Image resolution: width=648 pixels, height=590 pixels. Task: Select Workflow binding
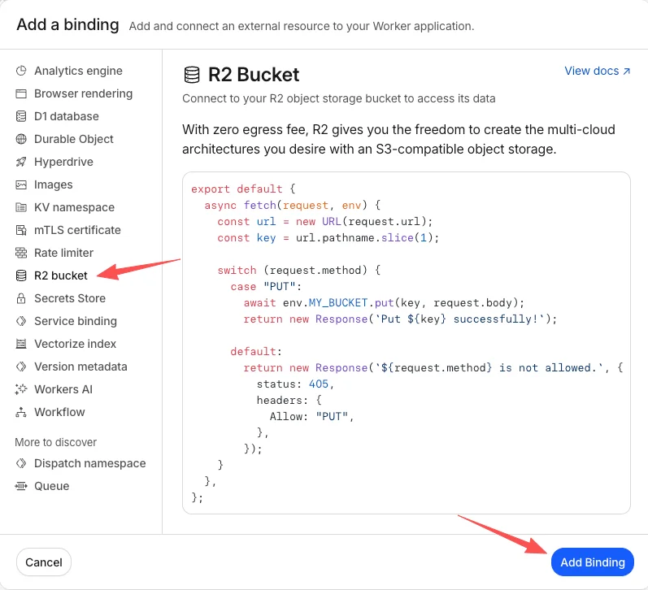click(59, 411)
